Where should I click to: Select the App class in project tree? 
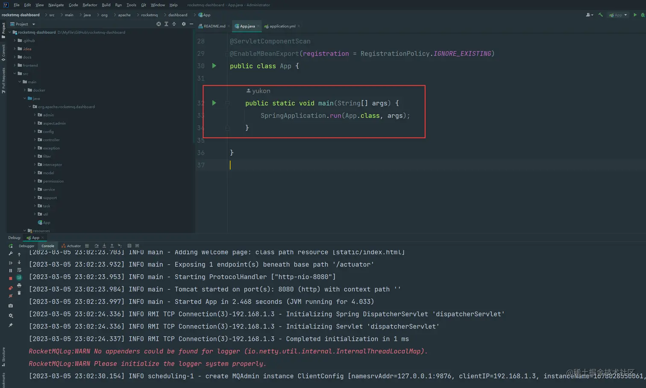pyautogui.click(x=44, y=222)
